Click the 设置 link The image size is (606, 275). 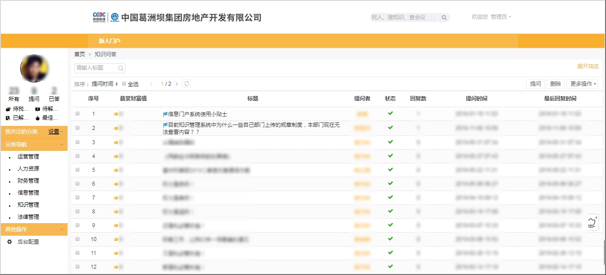point(54,132)
